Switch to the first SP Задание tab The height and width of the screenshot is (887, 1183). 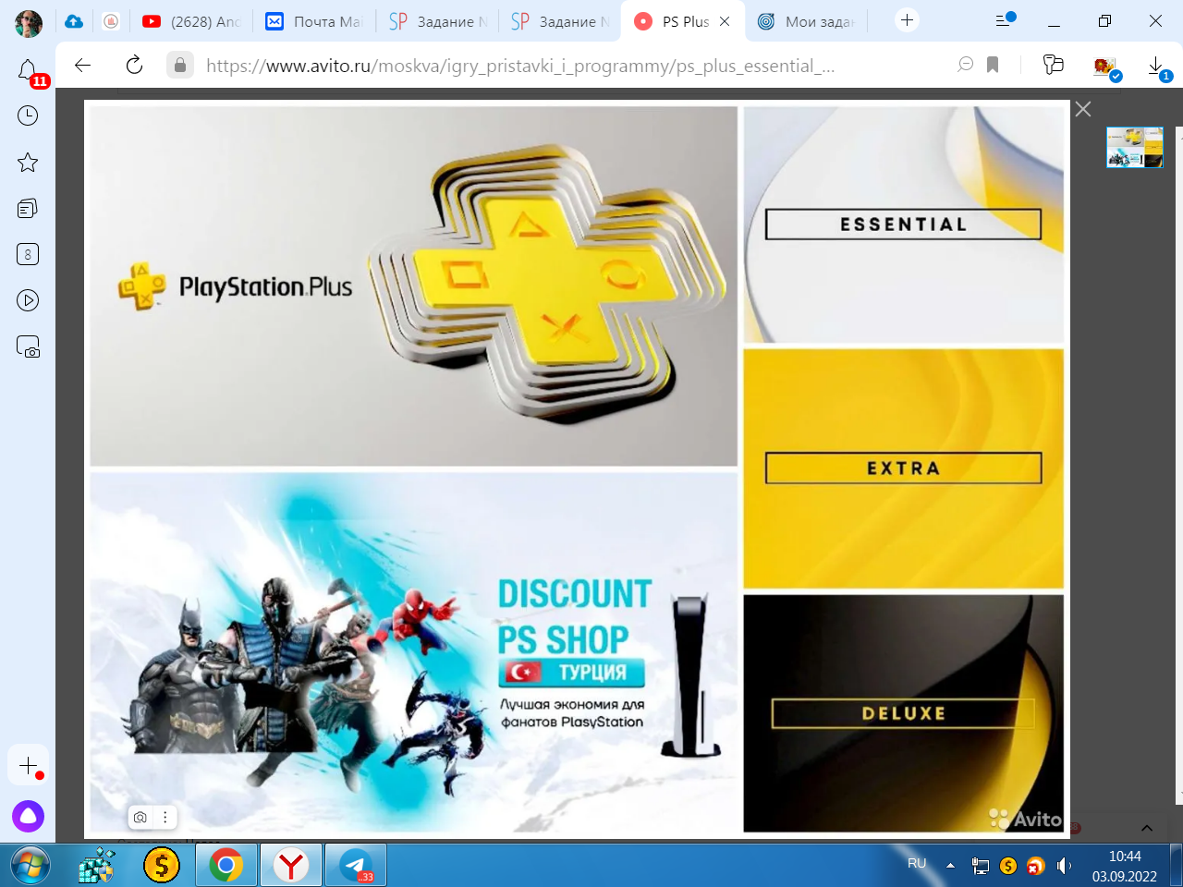point(437,21)
